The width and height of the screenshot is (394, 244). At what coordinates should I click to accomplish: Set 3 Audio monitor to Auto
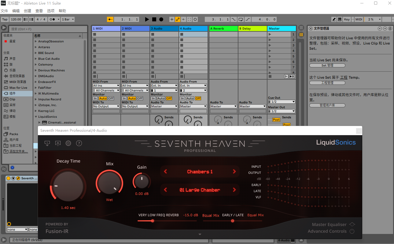pyautogui.click(x=161, y=98)
